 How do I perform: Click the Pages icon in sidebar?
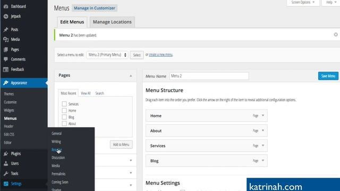tap(6, 49)
